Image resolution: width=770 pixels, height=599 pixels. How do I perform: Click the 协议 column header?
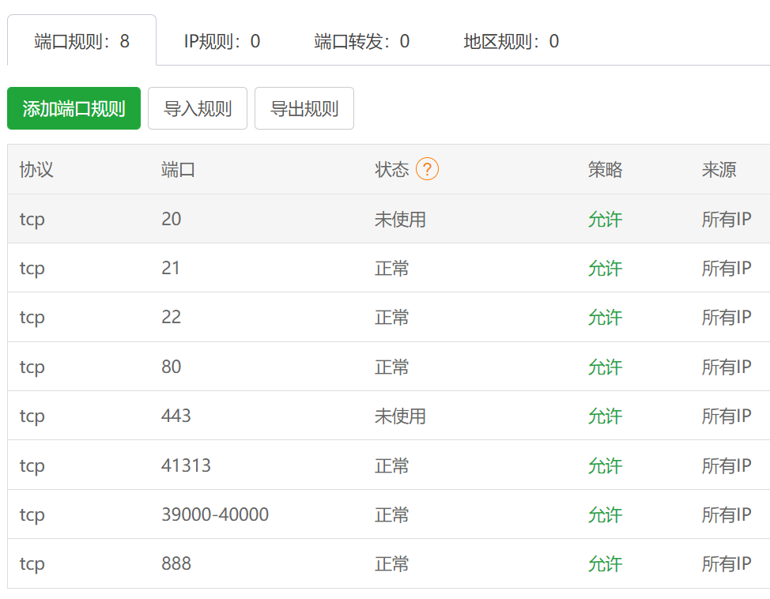pyautogui.click(x=36, y=169)
